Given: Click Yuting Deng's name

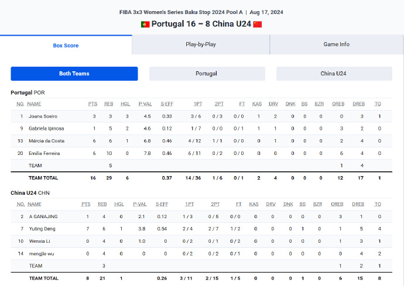Looking at the screenshot, I should coord(41,229).
